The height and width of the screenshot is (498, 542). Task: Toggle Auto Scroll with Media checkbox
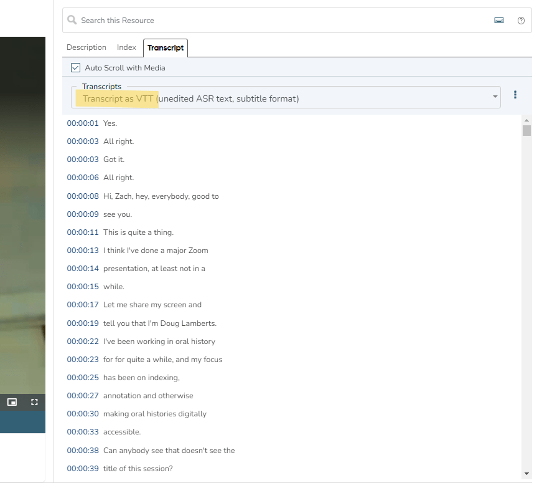pos(76,67)
